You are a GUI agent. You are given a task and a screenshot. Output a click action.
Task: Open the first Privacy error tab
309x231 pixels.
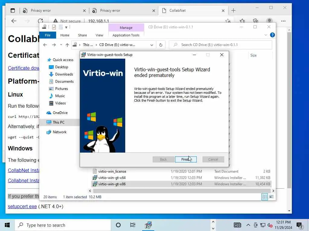click(x=54, y=11)
